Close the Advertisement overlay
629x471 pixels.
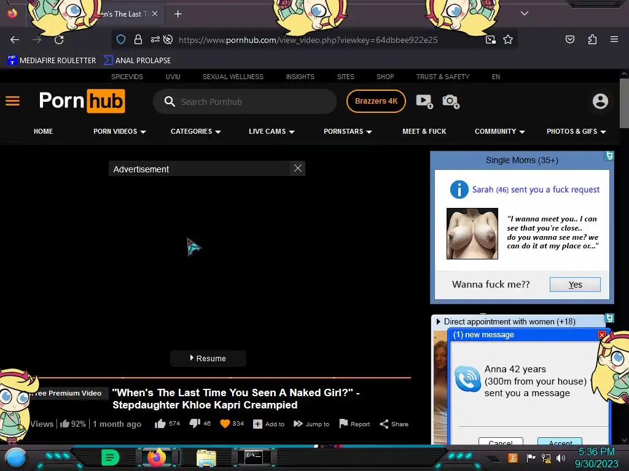click(298, 168)
